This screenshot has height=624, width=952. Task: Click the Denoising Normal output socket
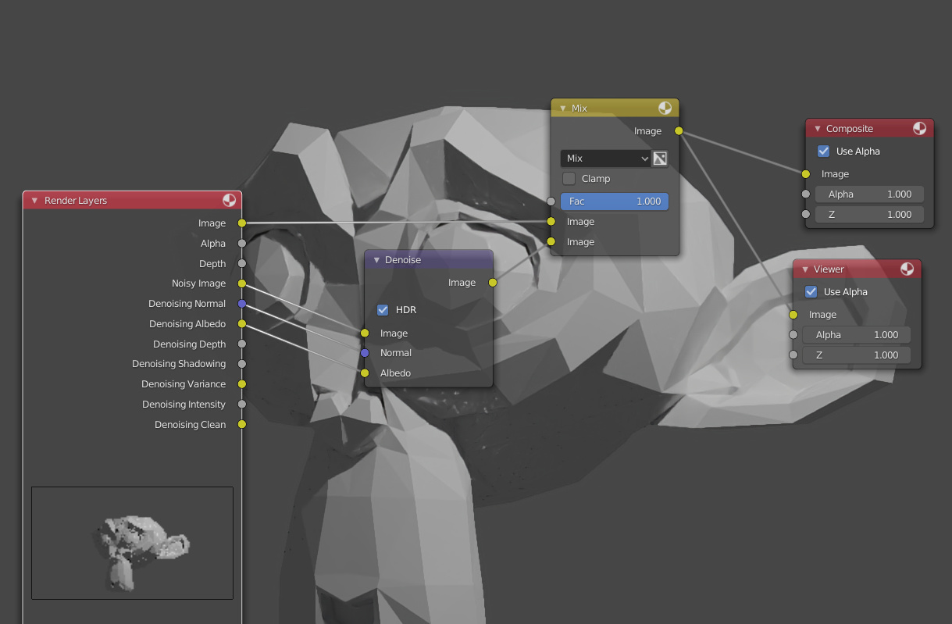(x=242, y=304)
